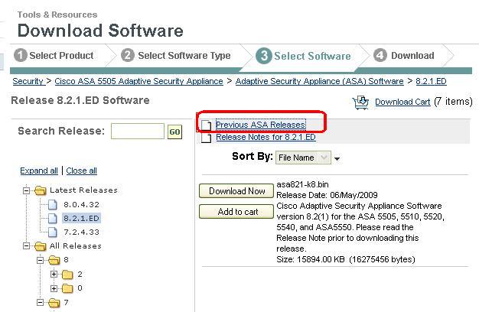Click the folder icon for subfolder 0

click(x=67, y=288)
